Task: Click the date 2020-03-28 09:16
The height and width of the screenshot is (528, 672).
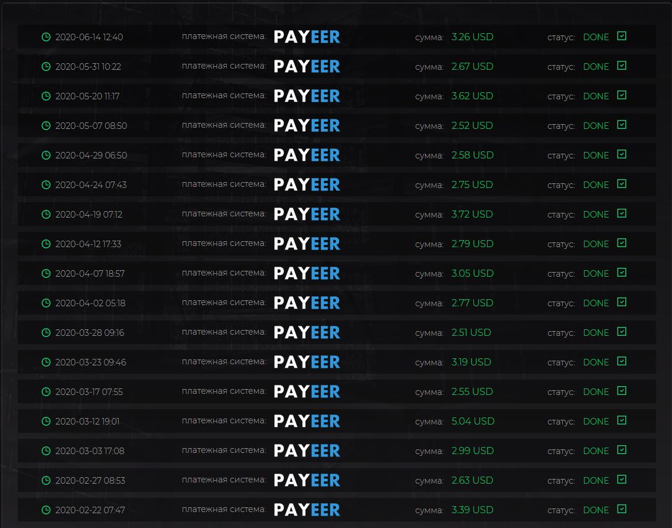Action: coord(90,333)
